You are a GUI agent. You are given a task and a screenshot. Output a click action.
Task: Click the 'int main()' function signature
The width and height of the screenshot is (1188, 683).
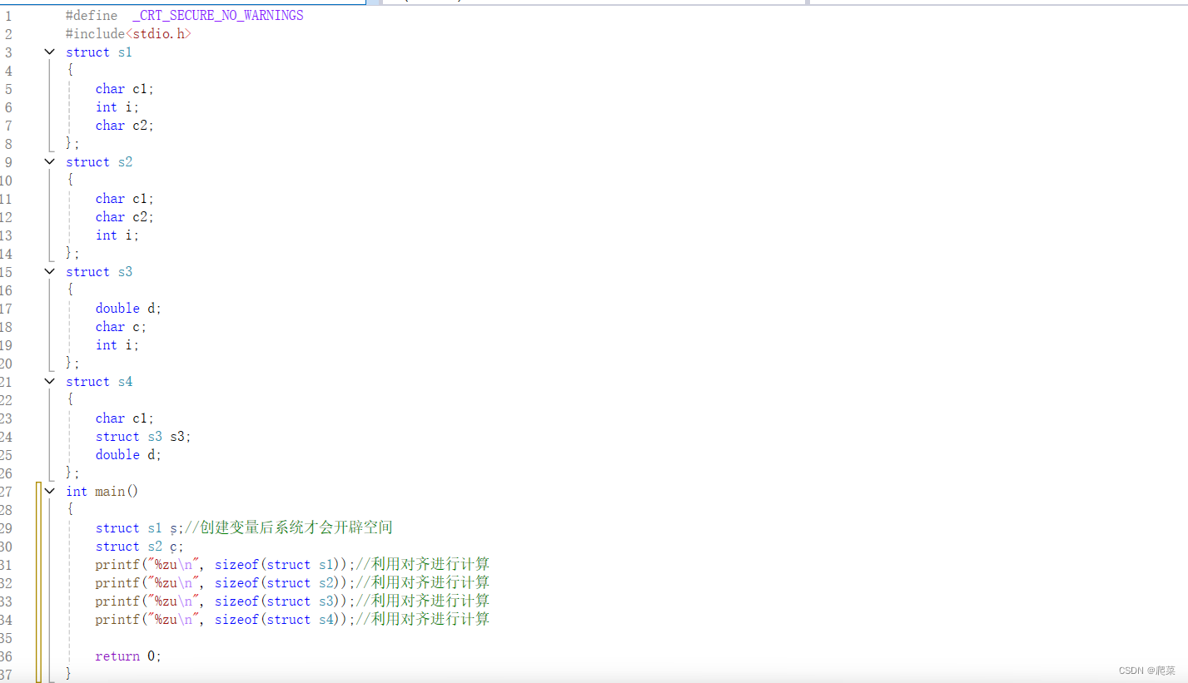tap(102, 491)
